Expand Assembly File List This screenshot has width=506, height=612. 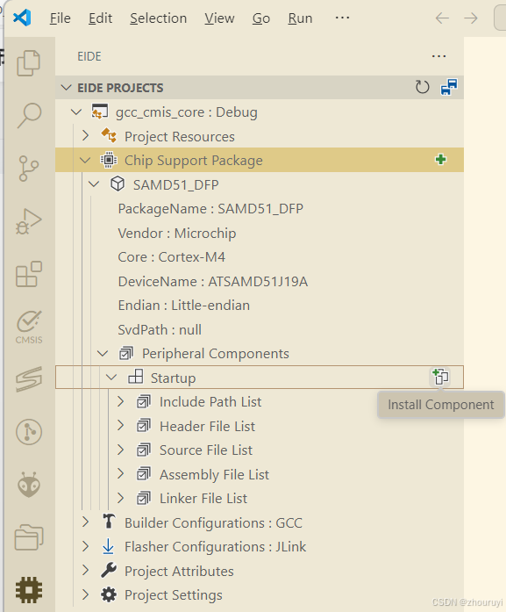pos(120,474)
